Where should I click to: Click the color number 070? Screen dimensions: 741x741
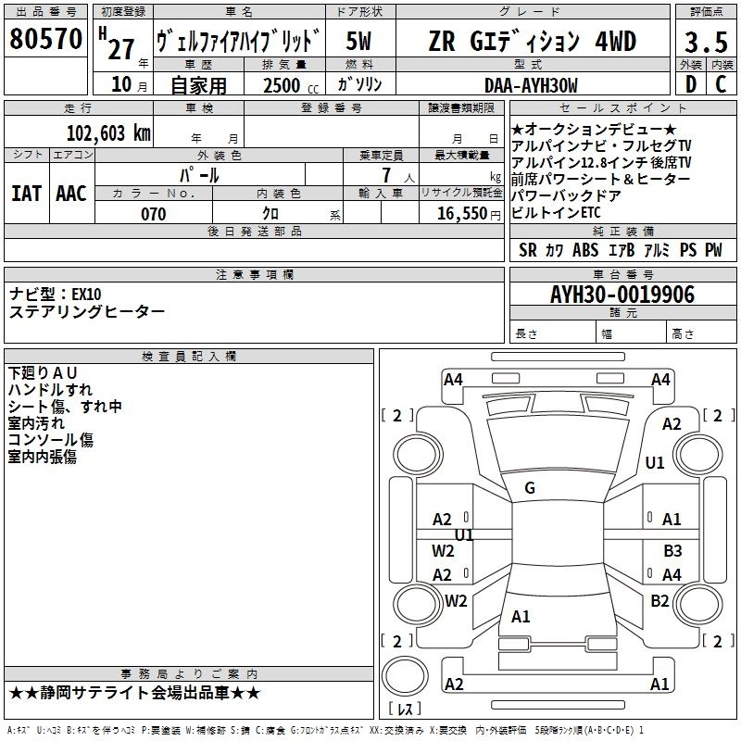click(x=153, y=214)
